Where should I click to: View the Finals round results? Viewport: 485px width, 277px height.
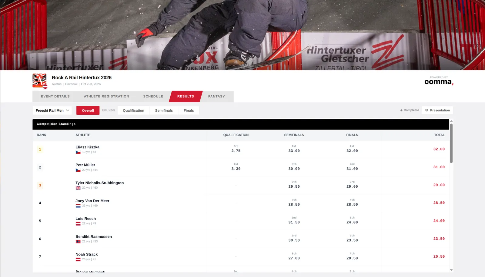tap(189, 110)
